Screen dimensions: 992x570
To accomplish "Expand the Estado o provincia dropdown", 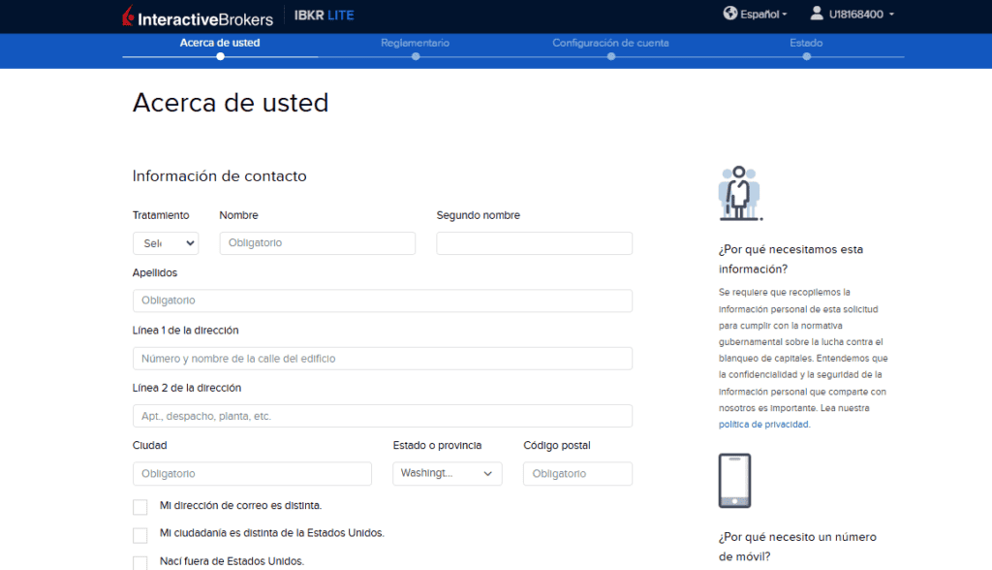I will coord(447,474).
